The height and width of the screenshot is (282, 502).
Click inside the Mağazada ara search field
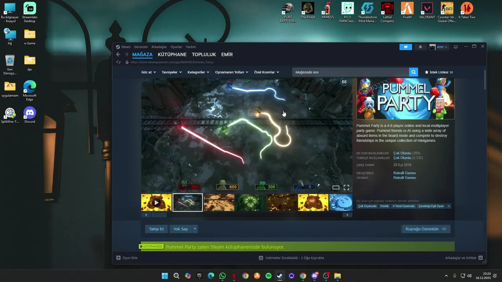click(351, 72)
